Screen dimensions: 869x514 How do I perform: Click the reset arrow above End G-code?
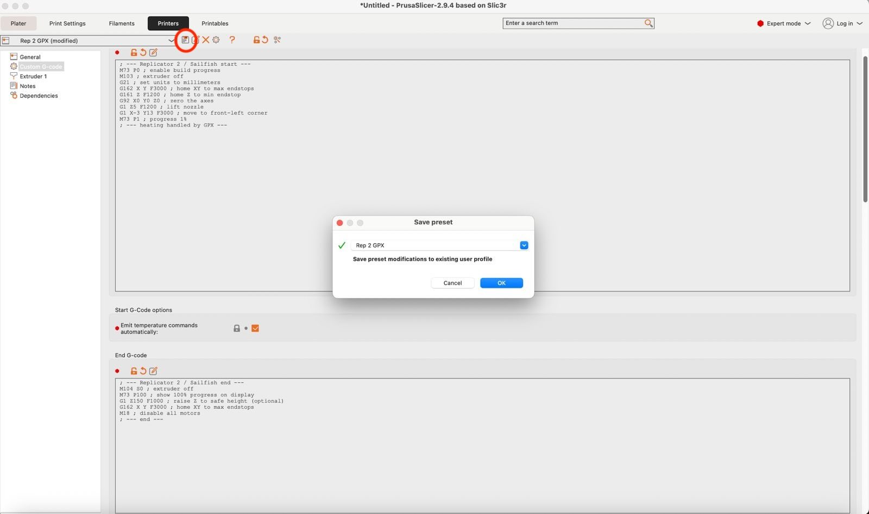click(x=143, y=371)
